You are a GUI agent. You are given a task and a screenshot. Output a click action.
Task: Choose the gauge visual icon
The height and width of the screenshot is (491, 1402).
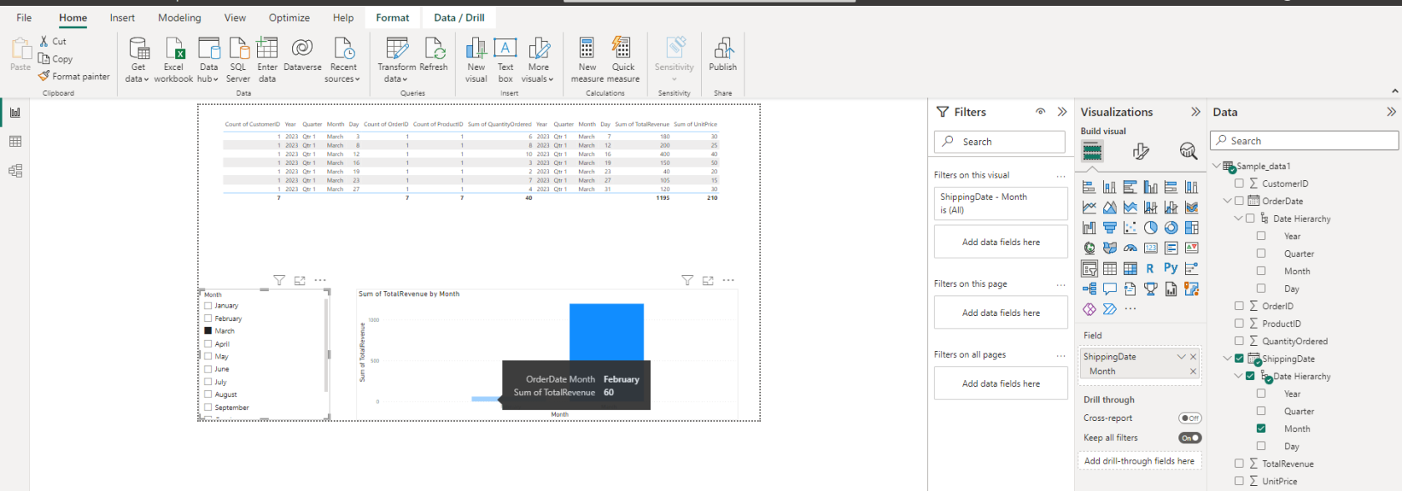(x=1130, y=248)
